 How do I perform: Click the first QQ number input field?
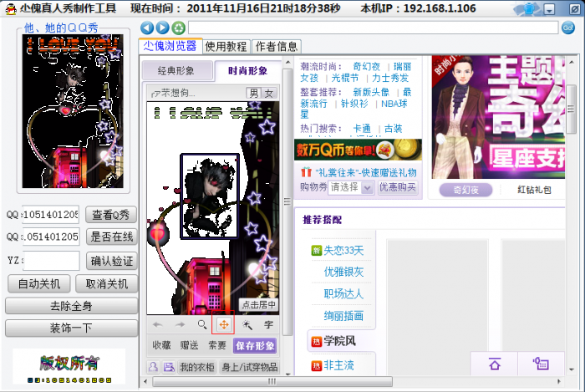click(50, 215)
